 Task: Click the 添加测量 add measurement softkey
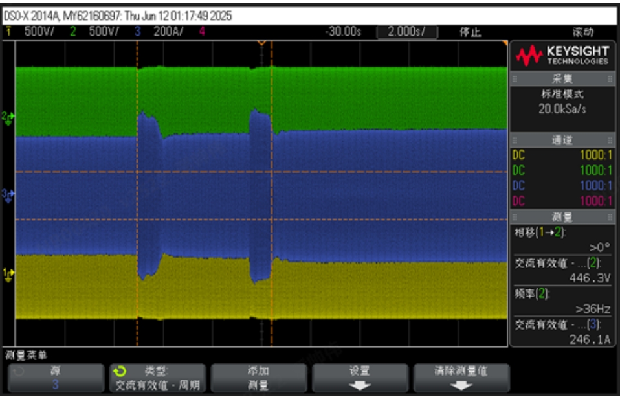pos(259,378)
